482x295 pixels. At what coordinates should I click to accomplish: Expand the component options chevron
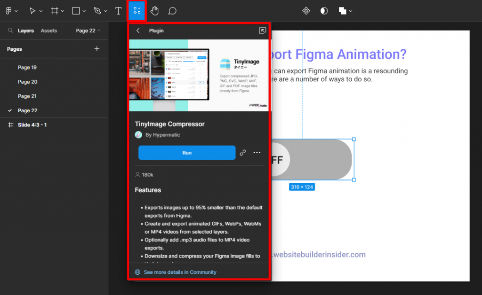[351, 10]
